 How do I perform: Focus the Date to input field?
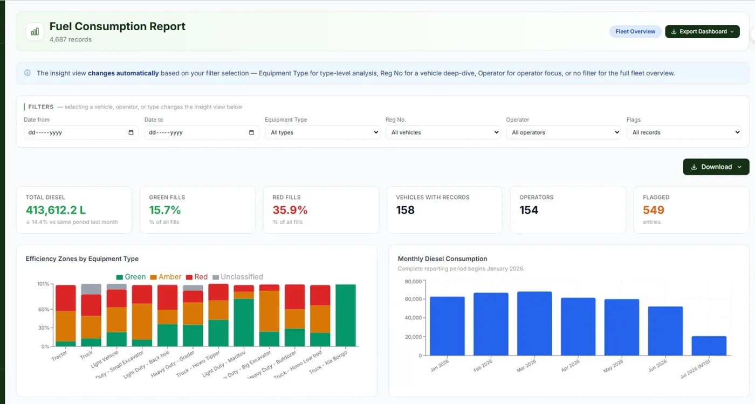click(x=202, y=133)
